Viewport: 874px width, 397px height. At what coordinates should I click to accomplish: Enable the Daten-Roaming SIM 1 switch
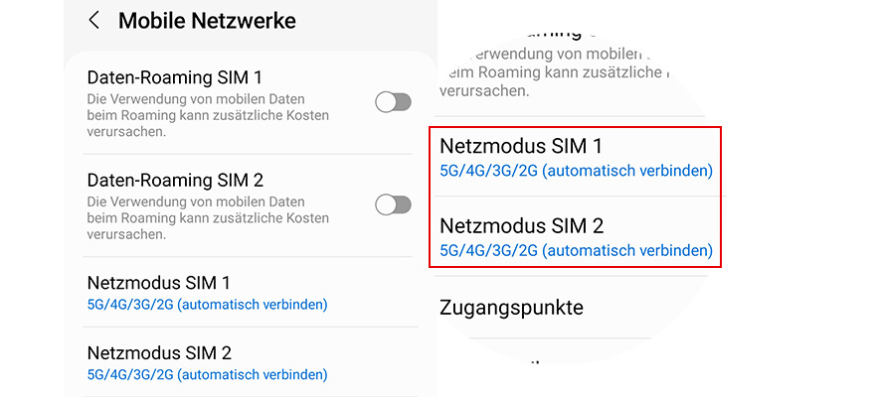tap(393, 101)
